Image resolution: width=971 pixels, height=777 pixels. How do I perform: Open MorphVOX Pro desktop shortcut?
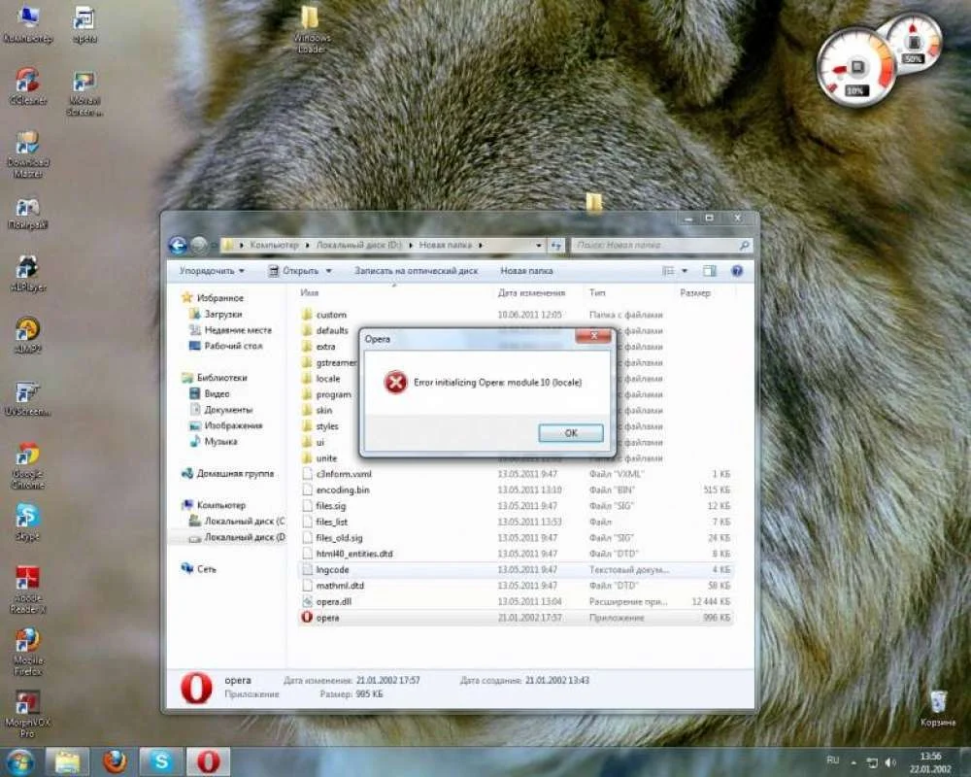tap(28, 715)
